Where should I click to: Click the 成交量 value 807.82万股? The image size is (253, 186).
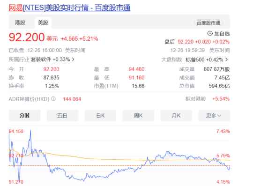[x=216, y=69]
